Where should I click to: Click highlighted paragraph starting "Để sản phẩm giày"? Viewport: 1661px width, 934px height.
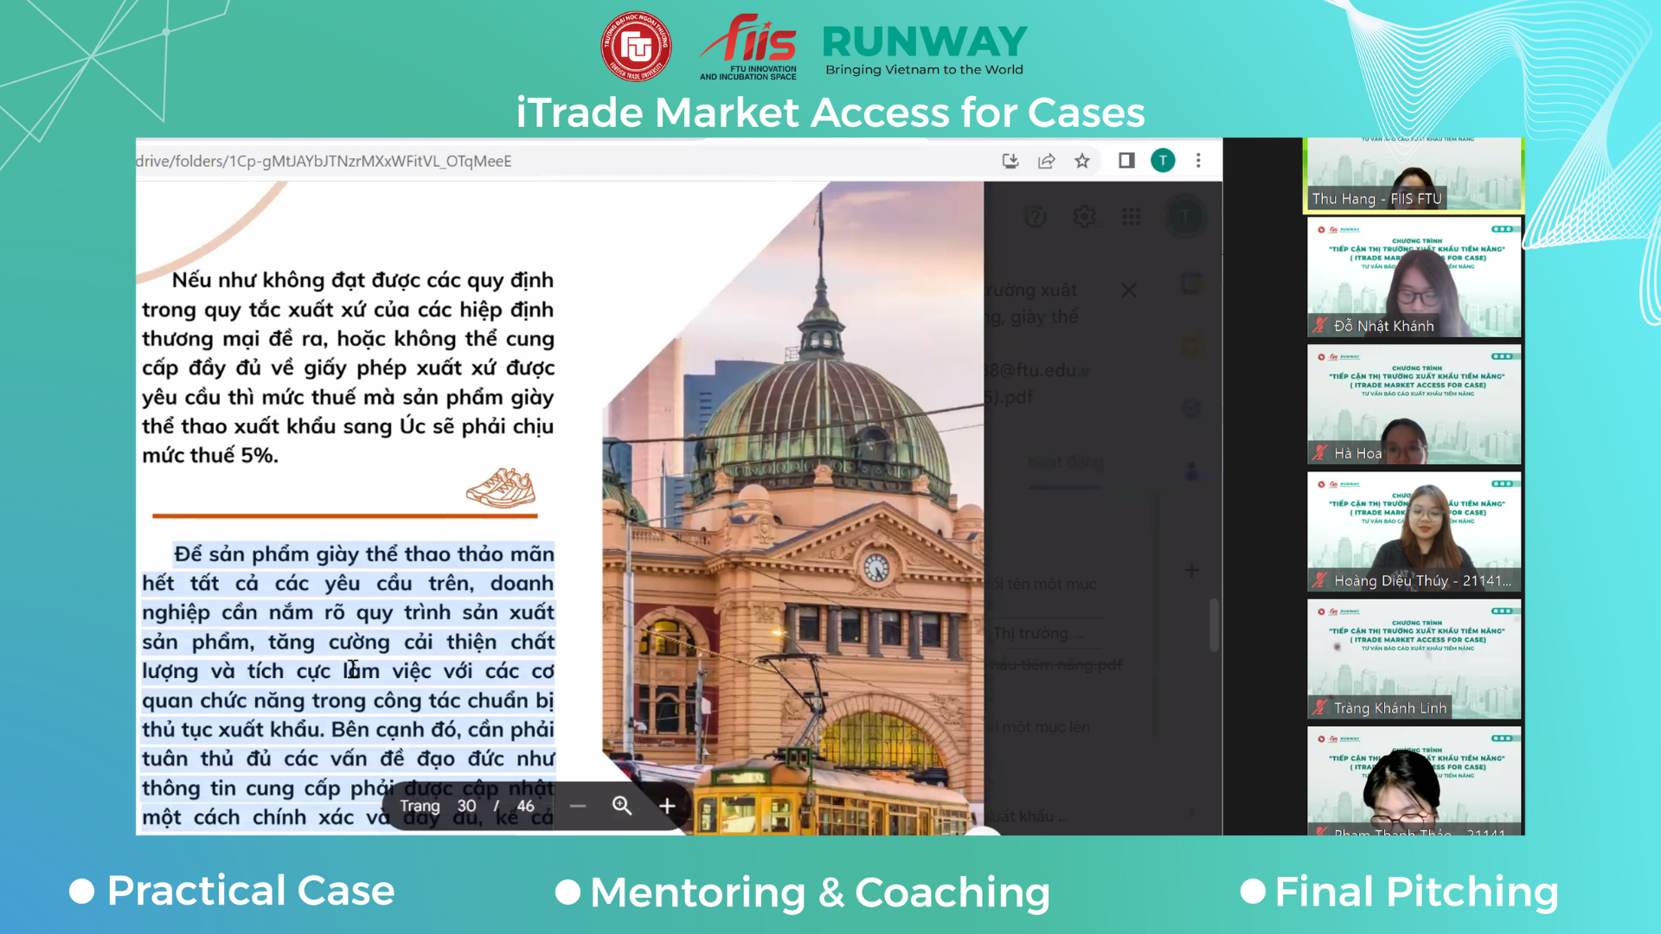tap(348, 686)
